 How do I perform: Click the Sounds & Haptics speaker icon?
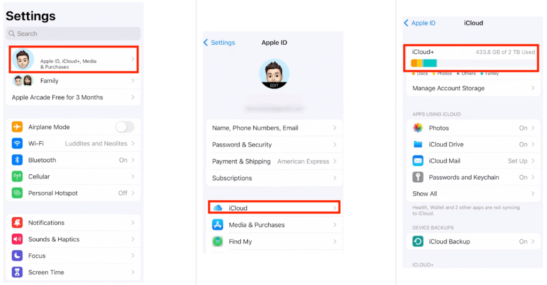(17, 239)
